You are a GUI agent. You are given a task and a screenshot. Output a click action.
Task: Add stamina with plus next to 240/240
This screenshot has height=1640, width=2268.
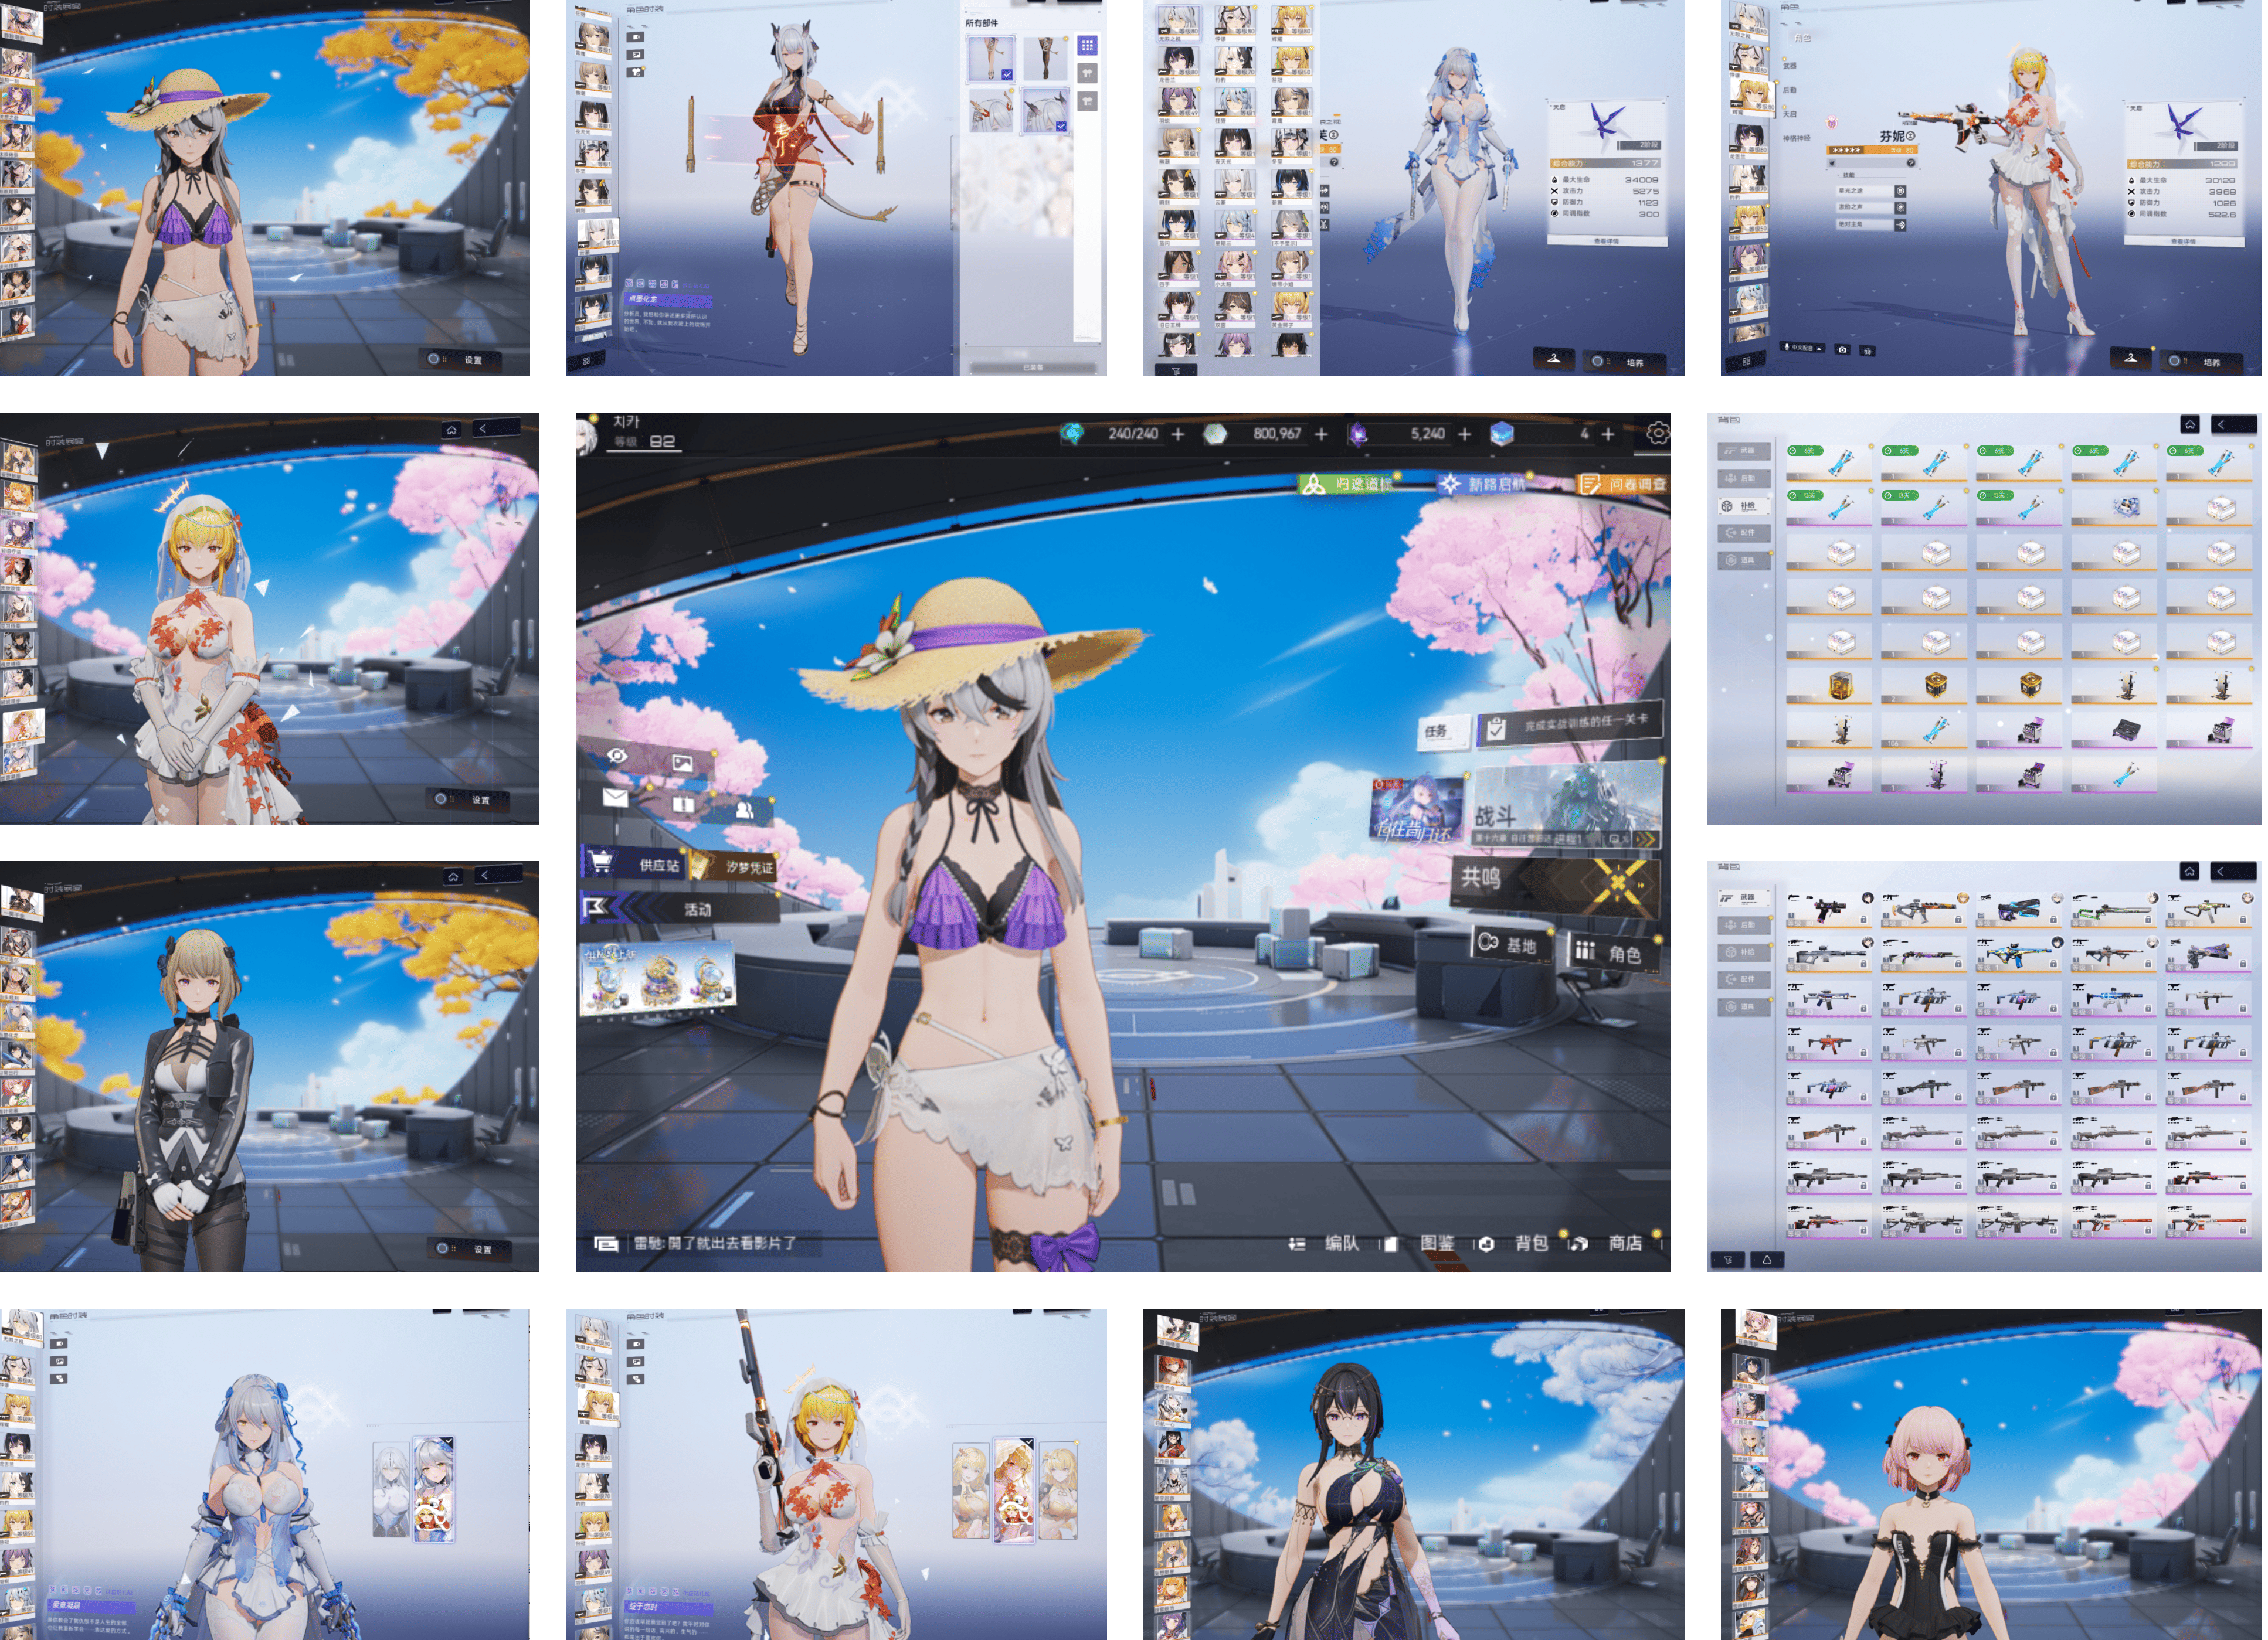1177,434
